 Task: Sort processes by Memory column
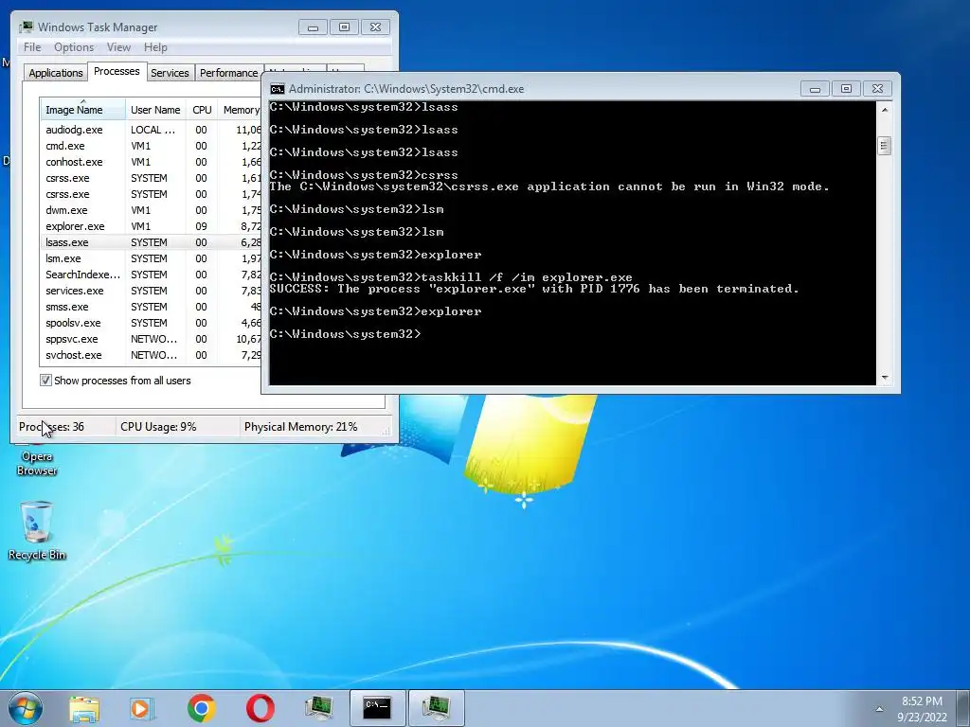[x=240, y=110]
